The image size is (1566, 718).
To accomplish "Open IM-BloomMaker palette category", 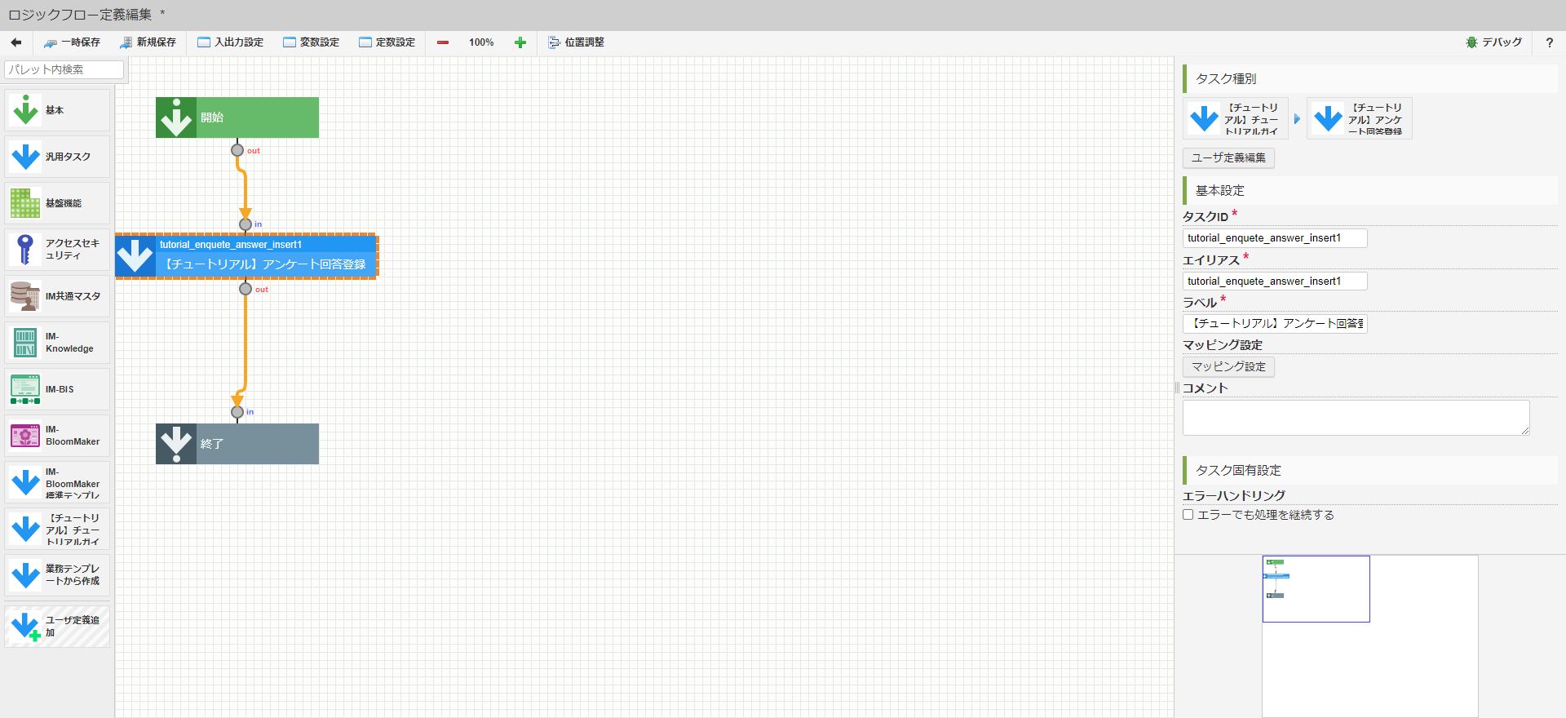I will coord(57,436).
